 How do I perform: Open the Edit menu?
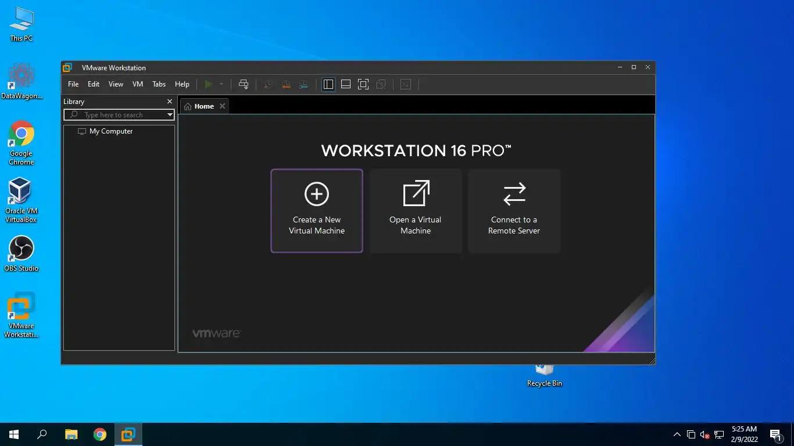[x=94, y=84]
